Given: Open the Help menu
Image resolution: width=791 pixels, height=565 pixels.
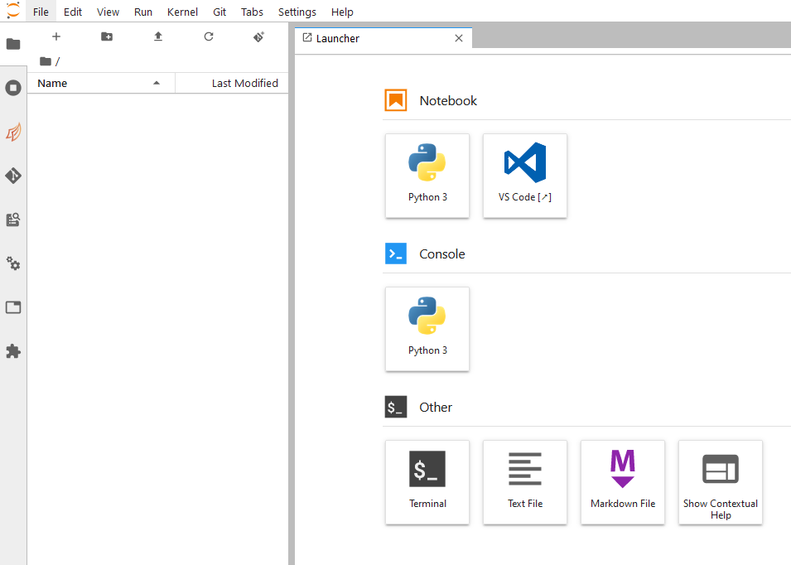Looking at the screenshot, I should tap(342, 12).
